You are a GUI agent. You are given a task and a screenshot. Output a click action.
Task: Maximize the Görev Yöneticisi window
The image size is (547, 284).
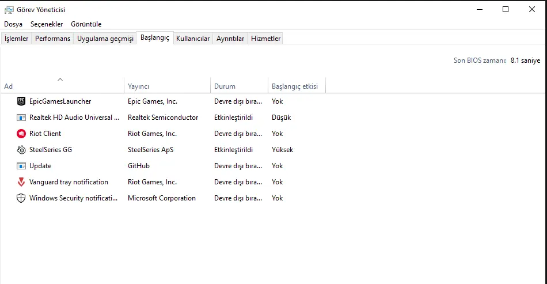pos(506,9)
